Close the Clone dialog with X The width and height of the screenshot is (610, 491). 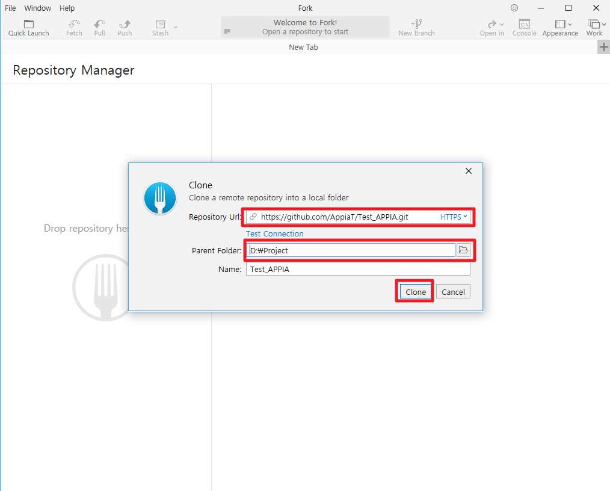tap(469, 171)
